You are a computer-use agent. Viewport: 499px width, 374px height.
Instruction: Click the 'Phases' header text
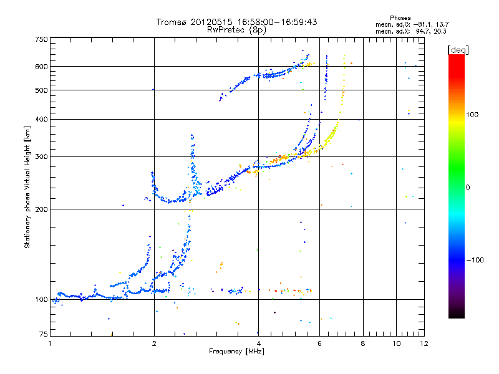[x=400, y=18]
